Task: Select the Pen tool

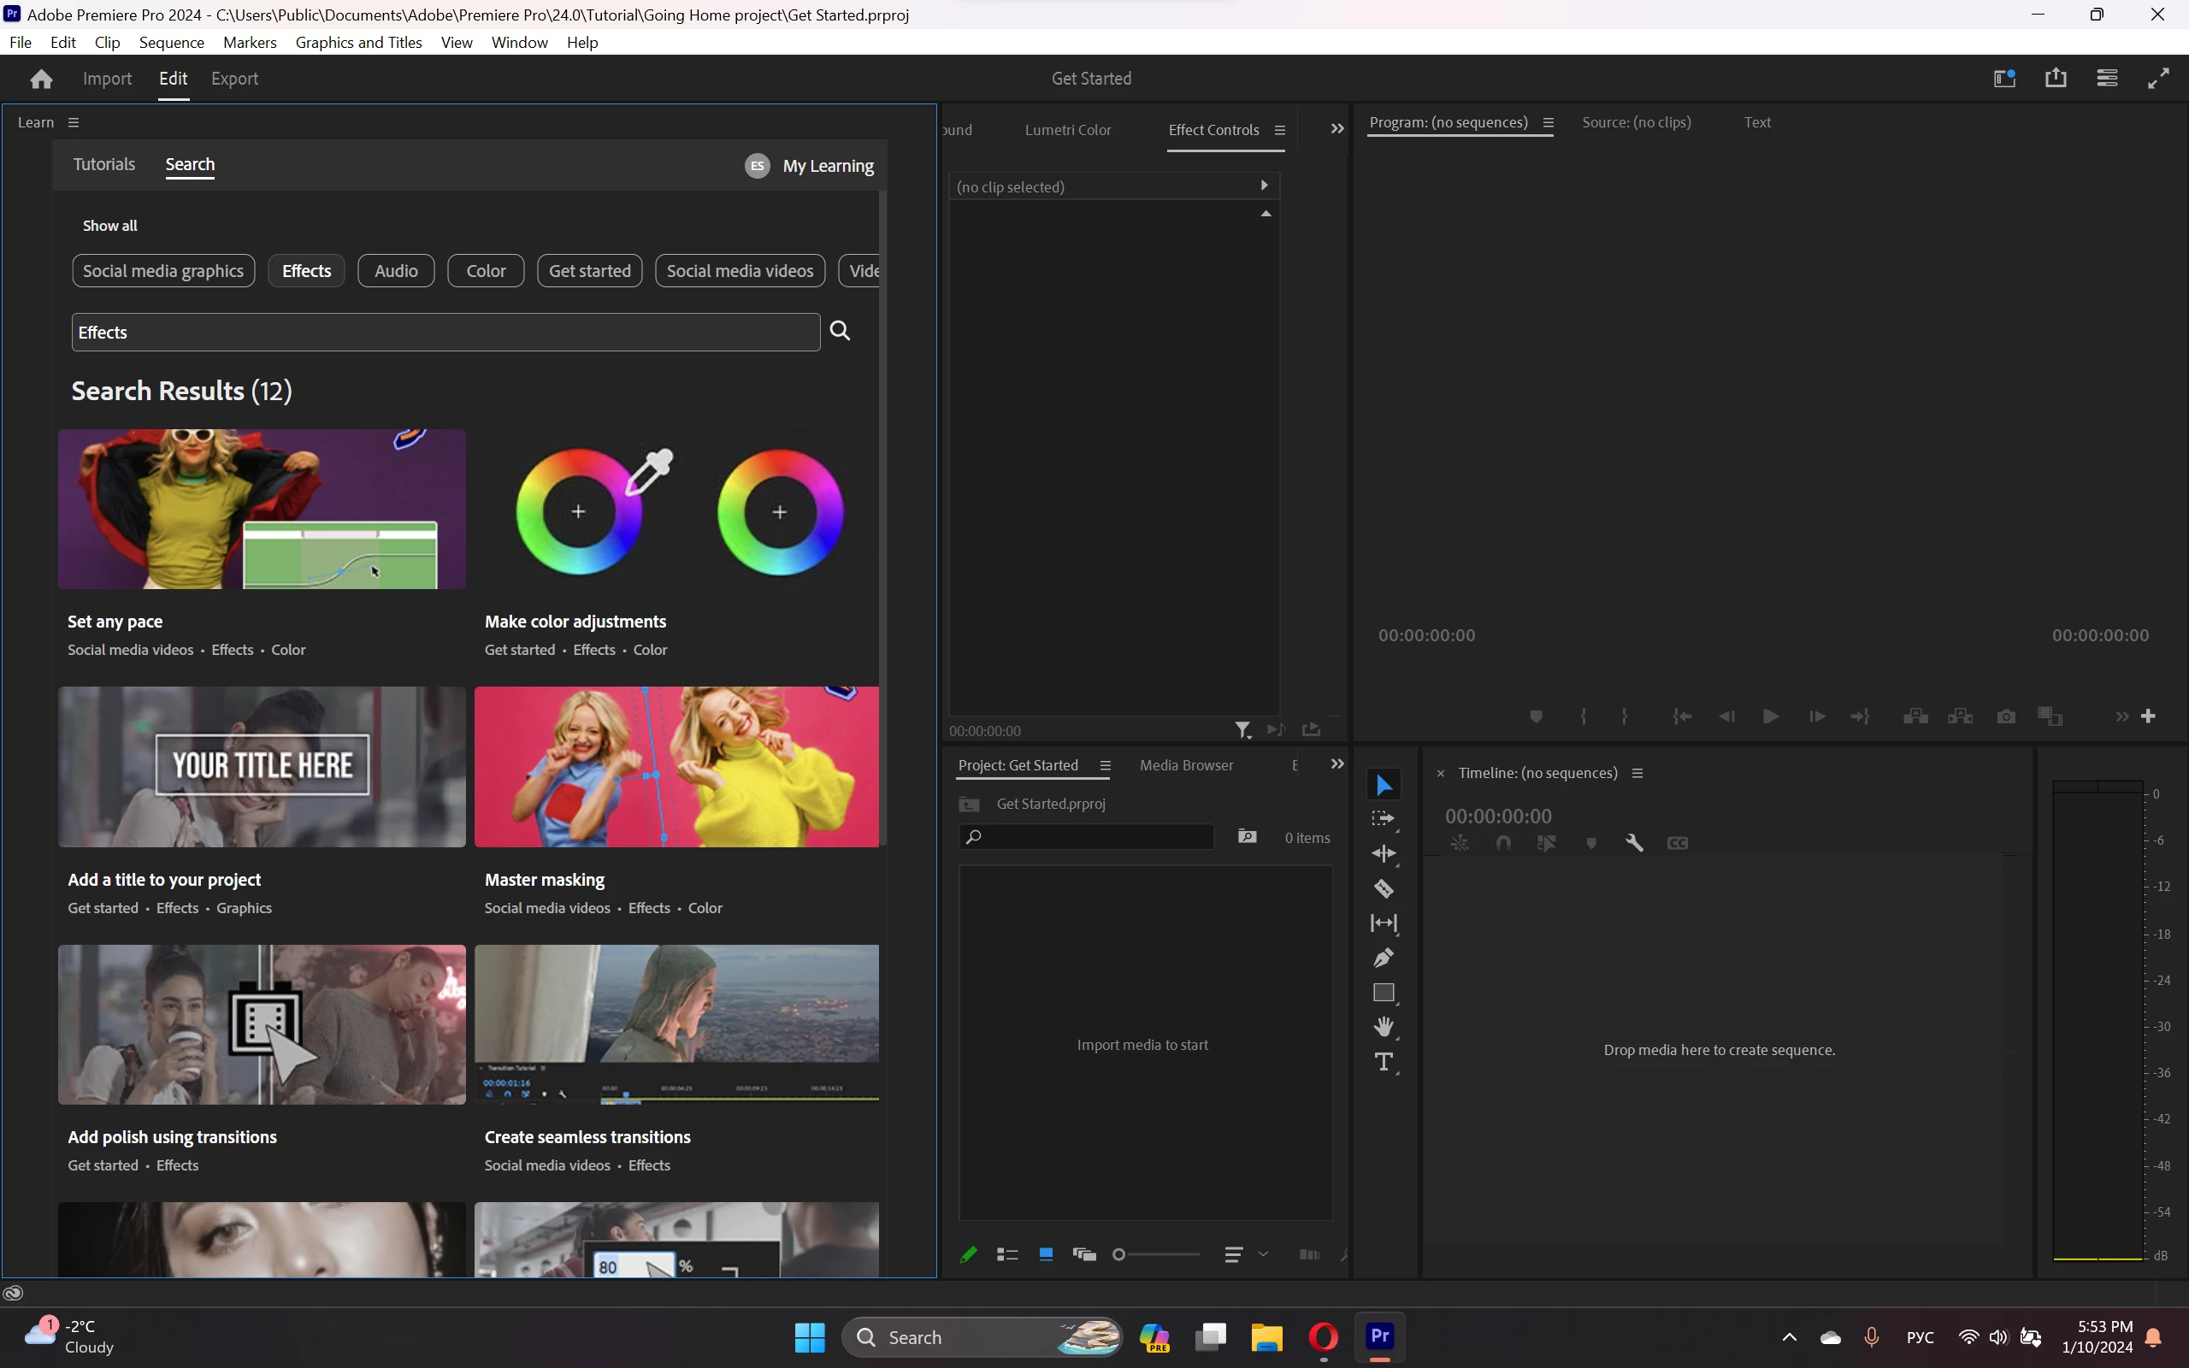Action: [1383, 958]
